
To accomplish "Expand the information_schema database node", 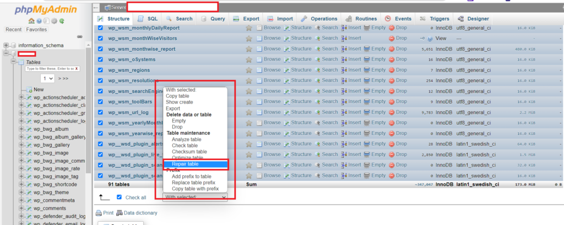I will coord(6,45).
